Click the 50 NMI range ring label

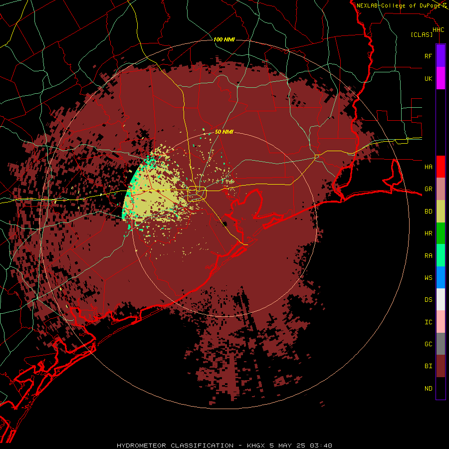224,132
